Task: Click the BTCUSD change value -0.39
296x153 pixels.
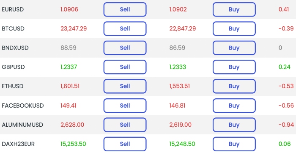Action: (x=286, y=28)
